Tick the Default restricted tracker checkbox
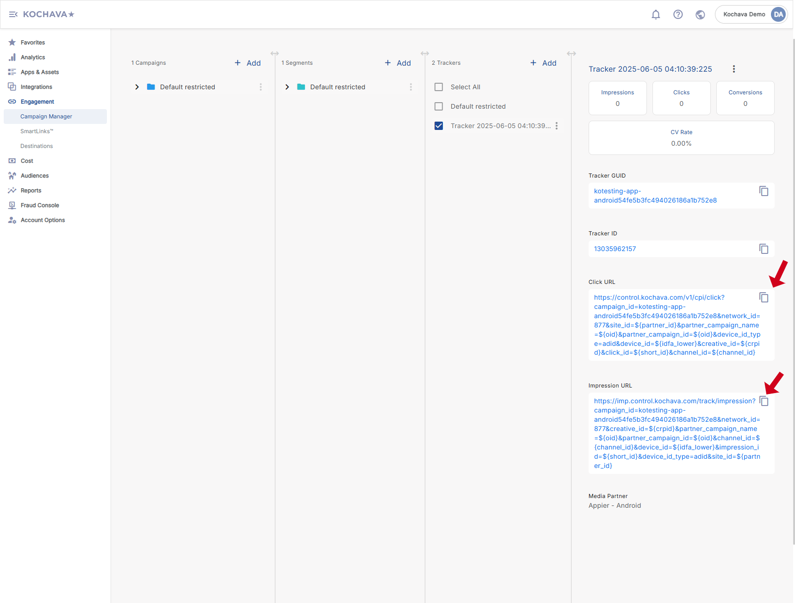 (439, 106)
